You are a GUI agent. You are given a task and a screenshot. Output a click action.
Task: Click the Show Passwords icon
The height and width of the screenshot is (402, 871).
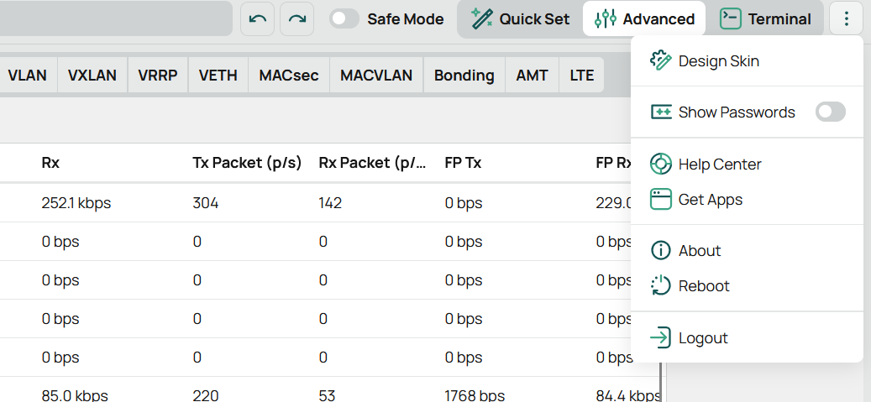[x=660, y=112]
